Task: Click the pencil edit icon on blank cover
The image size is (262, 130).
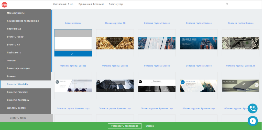Action: [72, 54]
